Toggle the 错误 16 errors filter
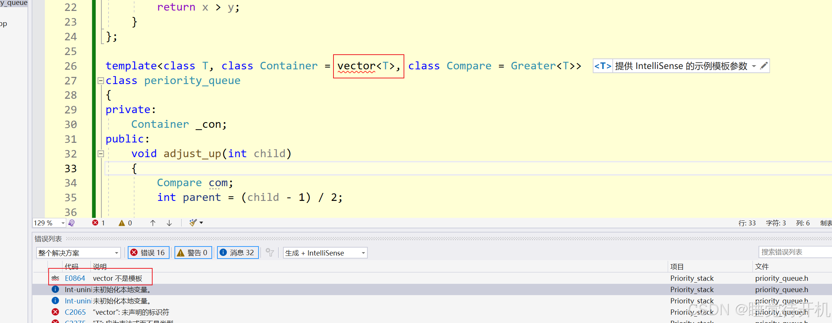 (148, 253)
